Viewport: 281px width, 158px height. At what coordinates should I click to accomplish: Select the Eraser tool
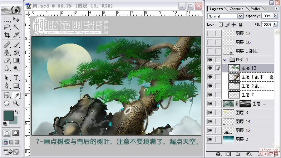[x=7, y=60]
